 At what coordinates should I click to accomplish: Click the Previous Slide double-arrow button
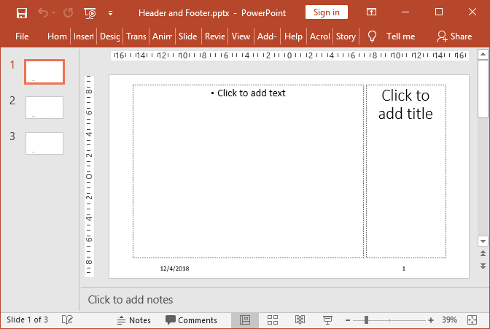pos(482,253)
